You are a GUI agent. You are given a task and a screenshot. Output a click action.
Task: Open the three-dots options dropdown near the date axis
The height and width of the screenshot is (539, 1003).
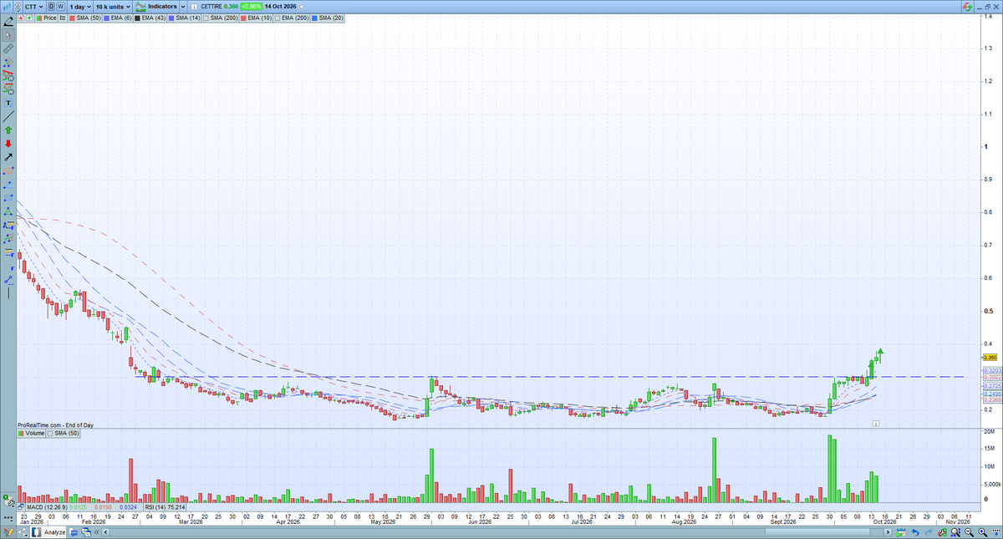(10, 520)
